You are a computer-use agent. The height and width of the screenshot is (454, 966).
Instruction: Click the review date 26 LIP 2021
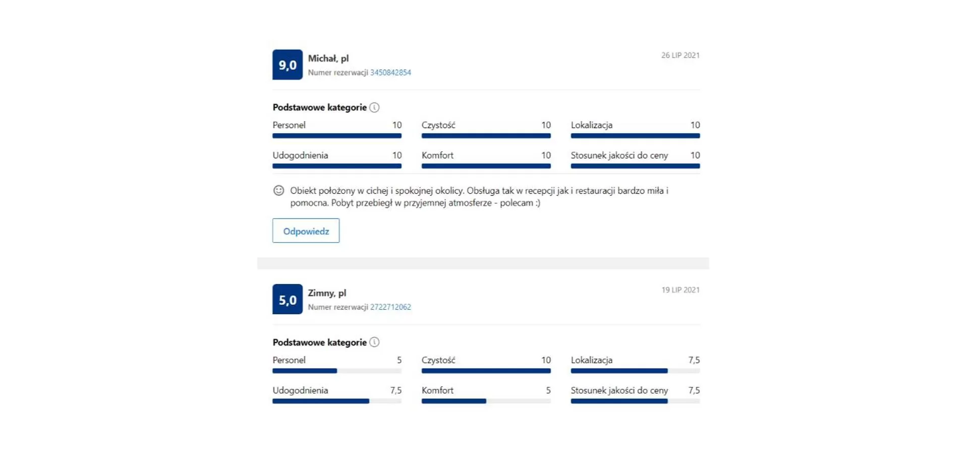click(680, 55)
